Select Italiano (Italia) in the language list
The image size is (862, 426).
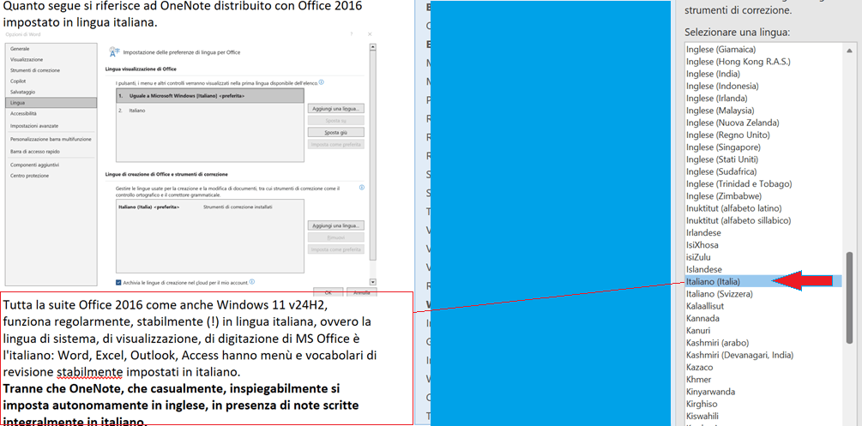[763, 281]
